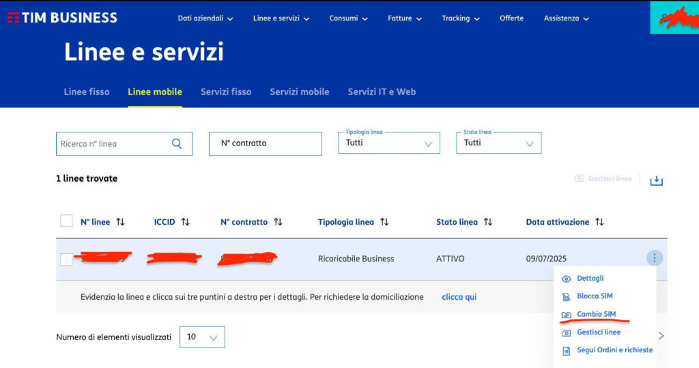Image resolution: width=699 pixels, height=368 pixels.
Task: Click the 'ATTIVO' status cell
Action: pos(451,259)
